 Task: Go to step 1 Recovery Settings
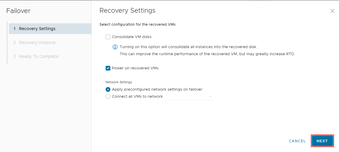pos(37,29)
